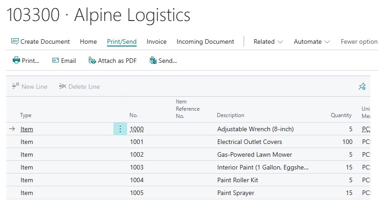Image resolution: width=378 pixels, height=200 pixels.
Task: Select the Print/Send tab
Action: coord(122,41)
